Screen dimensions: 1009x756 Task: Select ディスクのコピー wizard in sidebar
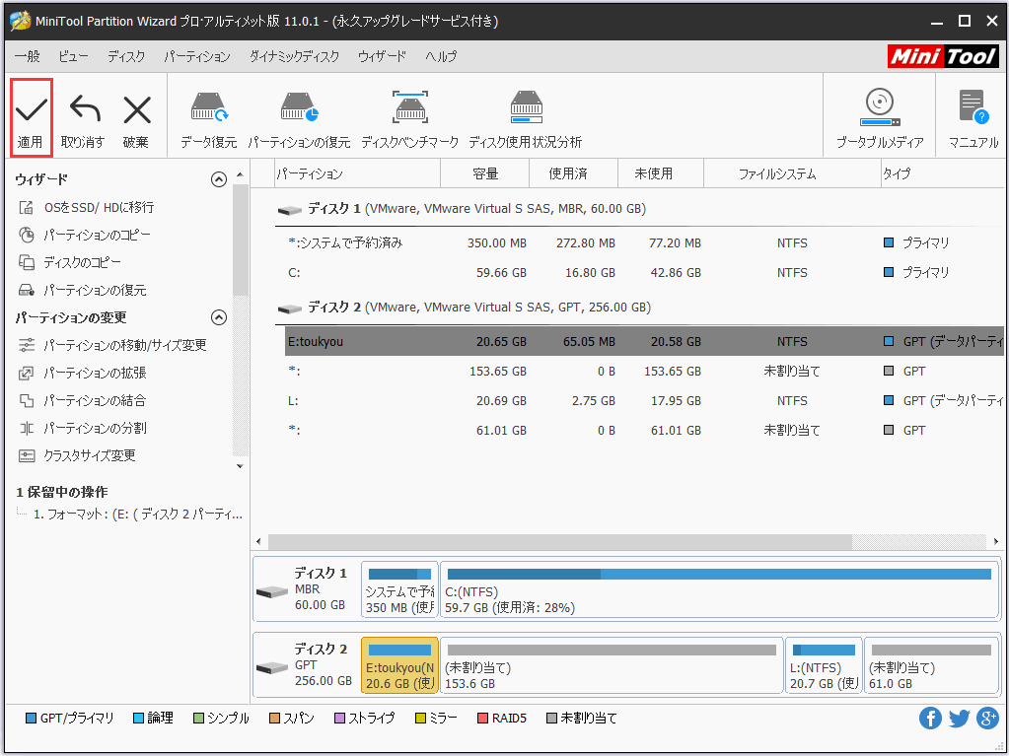pyautogui.click(x=69, y=263)
